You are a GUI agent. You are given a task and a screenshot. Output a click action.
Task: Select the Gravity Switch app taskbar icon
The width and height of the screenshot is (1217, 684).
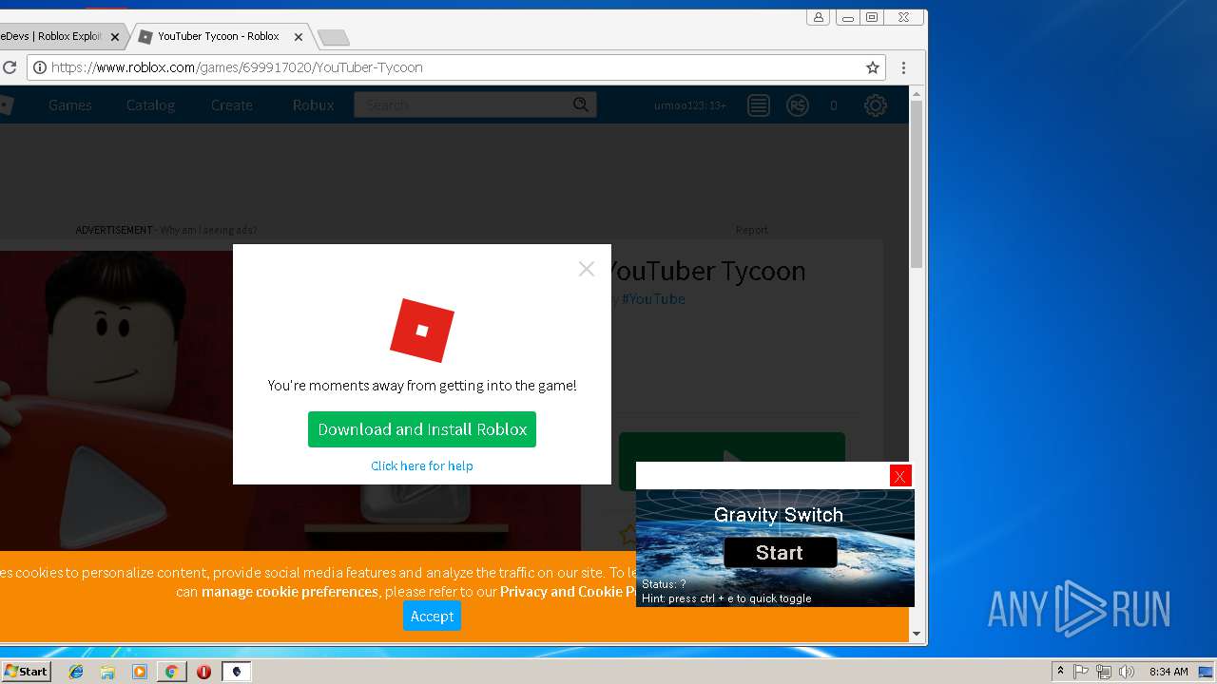coord(237,672)
